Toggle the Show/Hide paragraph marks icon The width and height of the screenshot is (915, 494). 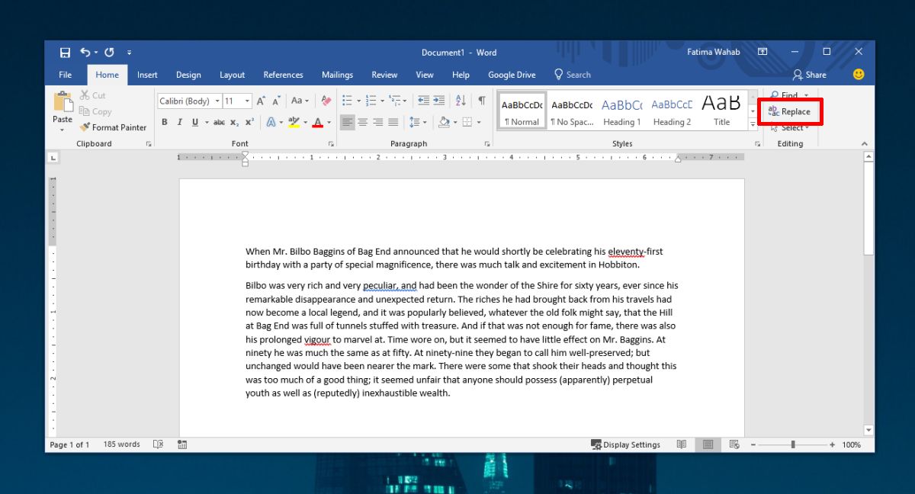click(x=482, y=101)
